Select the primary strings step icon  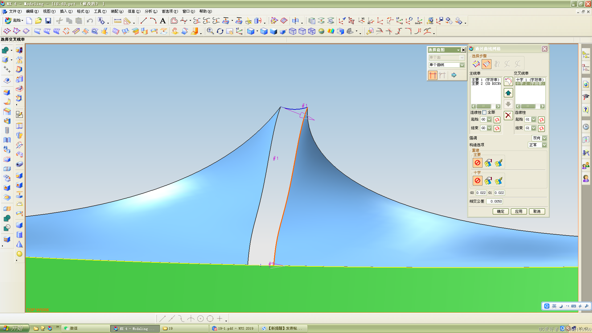pyautogui.click(x=476, y=64)
